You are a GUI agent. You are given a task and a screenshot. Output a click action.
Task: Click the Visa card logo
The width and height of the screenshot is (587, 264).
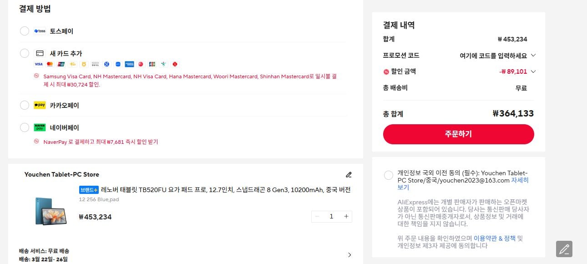38,65
